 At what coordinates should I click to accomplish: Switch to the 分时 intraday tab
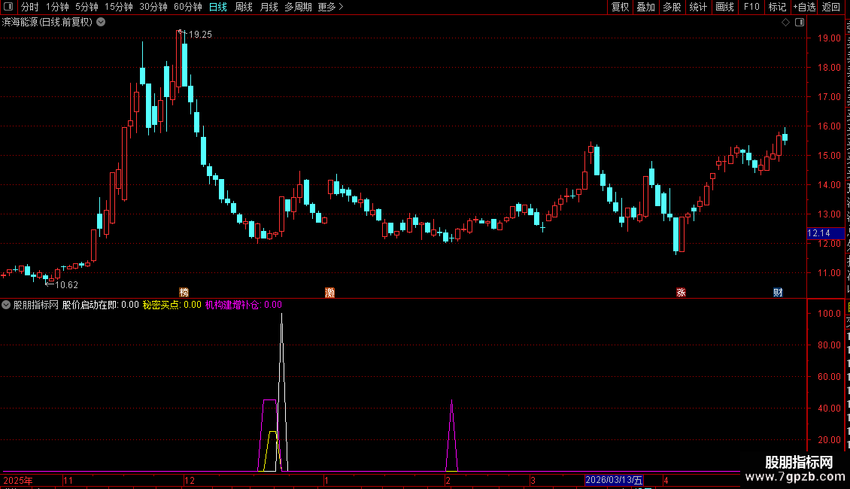pyautogui.click(x=30, y=7)
